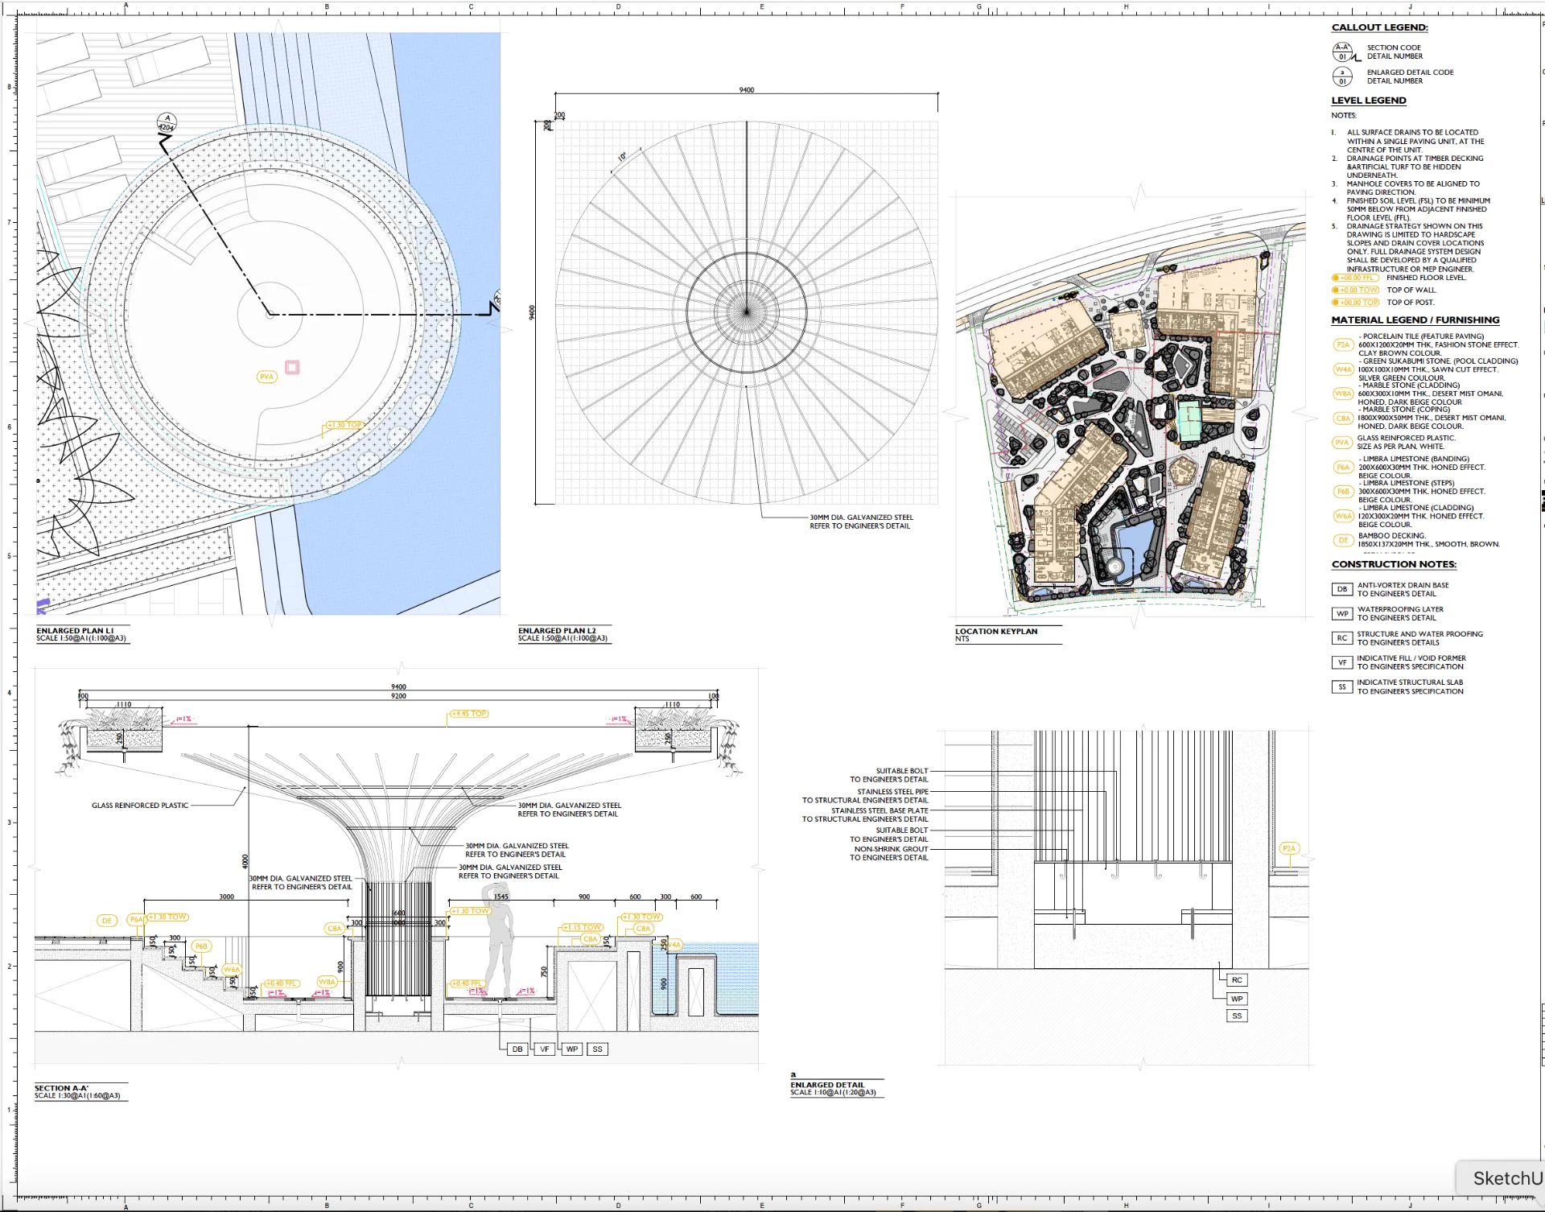
Task: Select the SS indicative structural slab tag
Action: (1341, 686)
